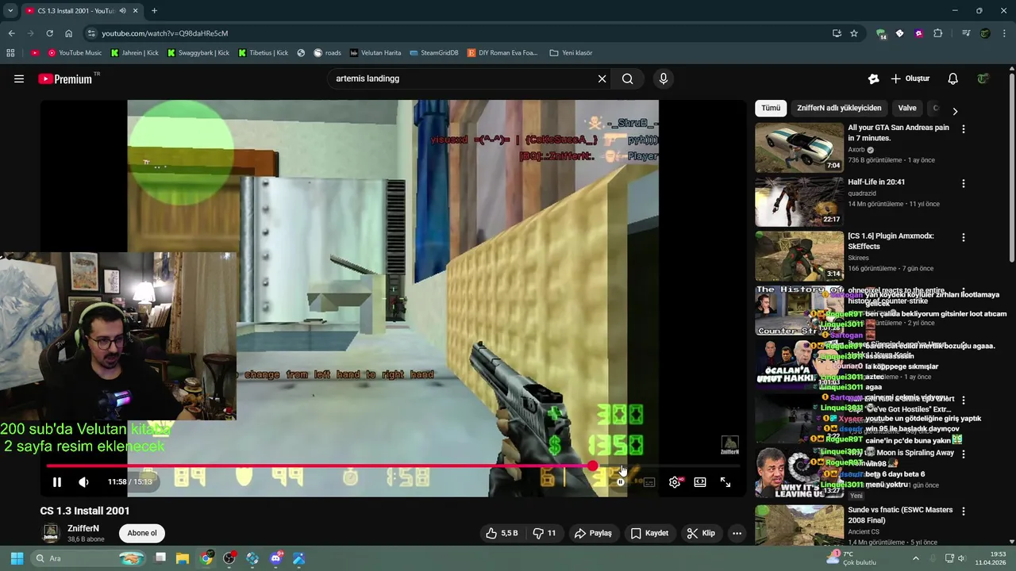1016x571 pixels.
Task: Open options for Half-Life in 20:41 video
Action: pyautogui.click(x=964, y=183)
